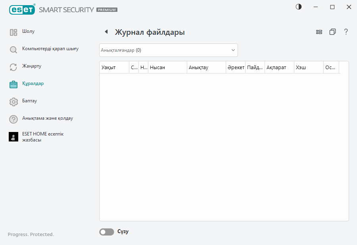Open the log detail view icon
Screen dimensions: 357x245
[x=319, y=32]
